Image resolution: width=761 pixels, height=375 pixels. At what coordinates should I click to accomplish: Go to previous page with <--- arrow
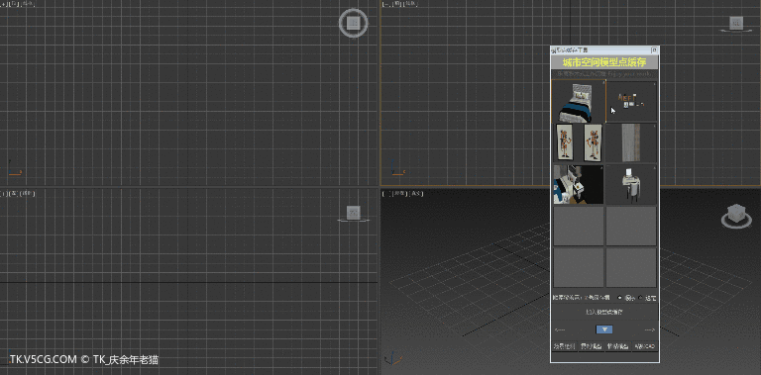click(x=560, y=329)
